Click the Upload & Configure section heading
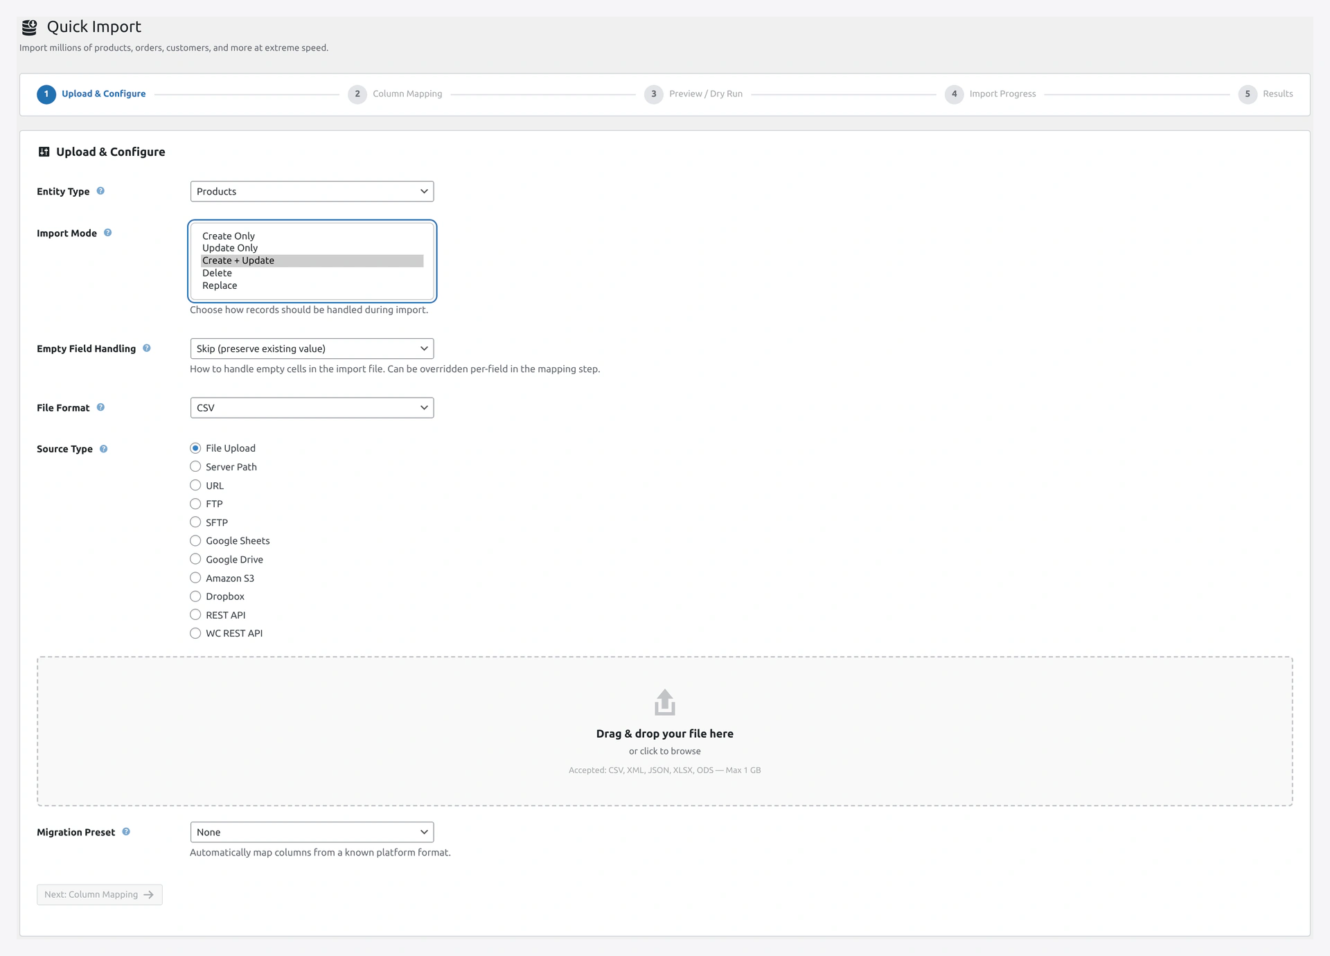1330x956 pixels. pyautogui.click(x=110, y=152)
